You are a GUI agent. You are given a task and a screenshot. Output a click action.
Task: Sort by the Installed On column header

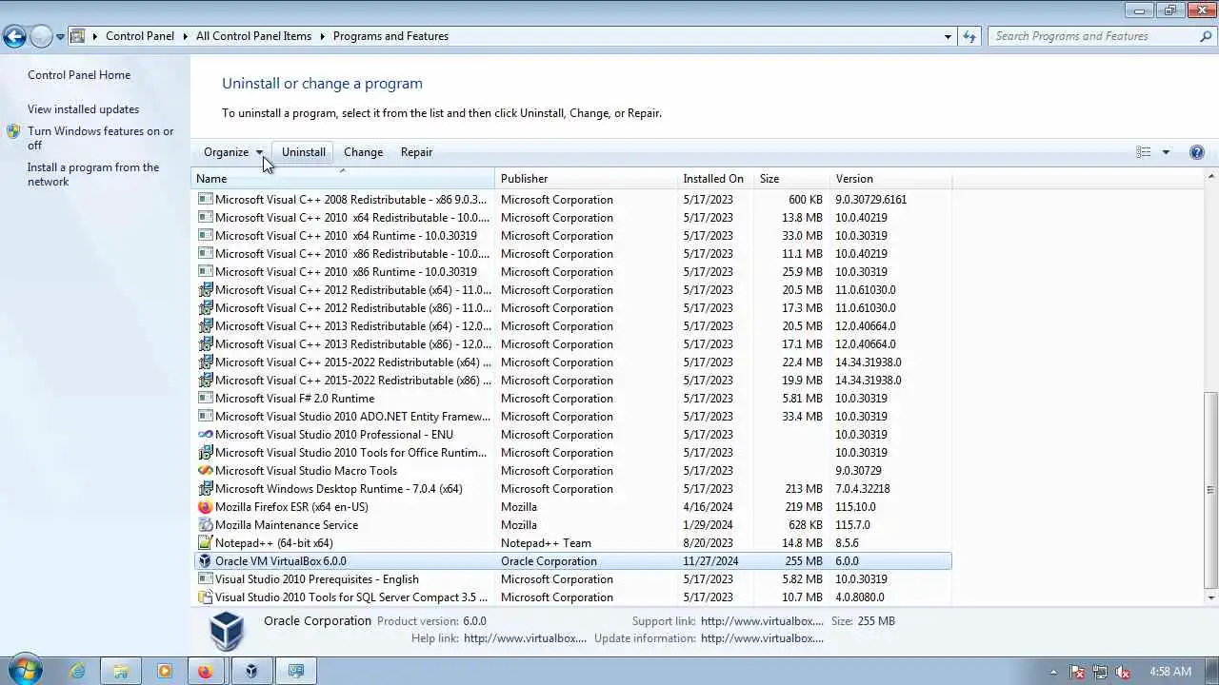(x=716, y=179)
